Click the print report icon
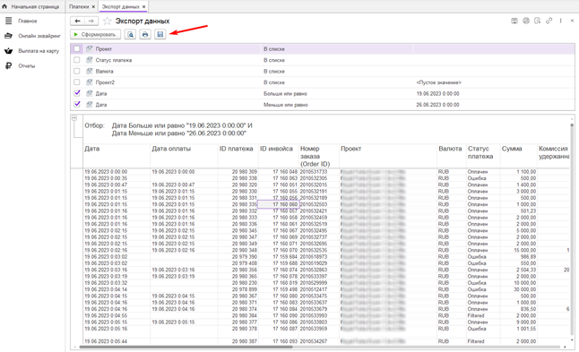 tap(145, 34)
